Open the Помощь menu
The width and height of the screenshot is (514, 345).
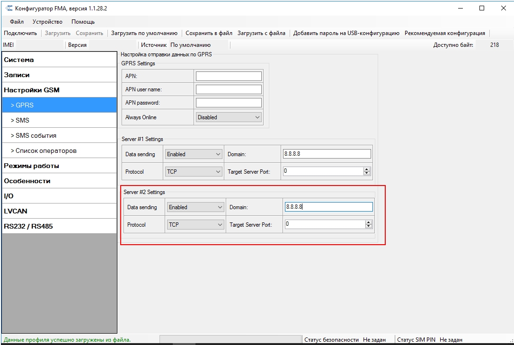click(x=83, y=22)
